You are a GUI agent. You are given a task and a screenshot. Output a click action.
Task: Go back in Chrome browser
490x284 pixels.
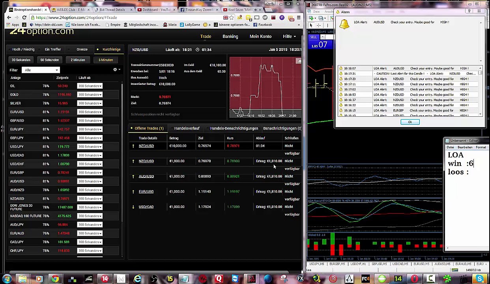[9, 17]
